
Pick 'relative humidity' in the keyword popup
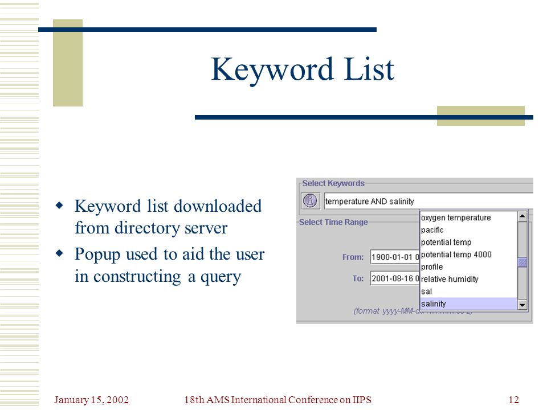pyautogui.click(x=468, y=279)
